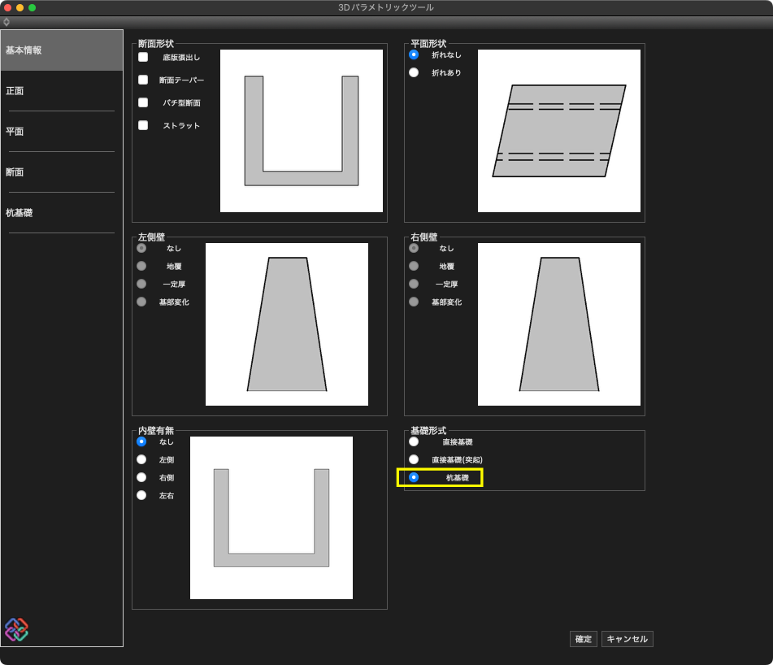Toggle the 断面テーパー checkbox
The image size is (773, 665).
point(143,80)
